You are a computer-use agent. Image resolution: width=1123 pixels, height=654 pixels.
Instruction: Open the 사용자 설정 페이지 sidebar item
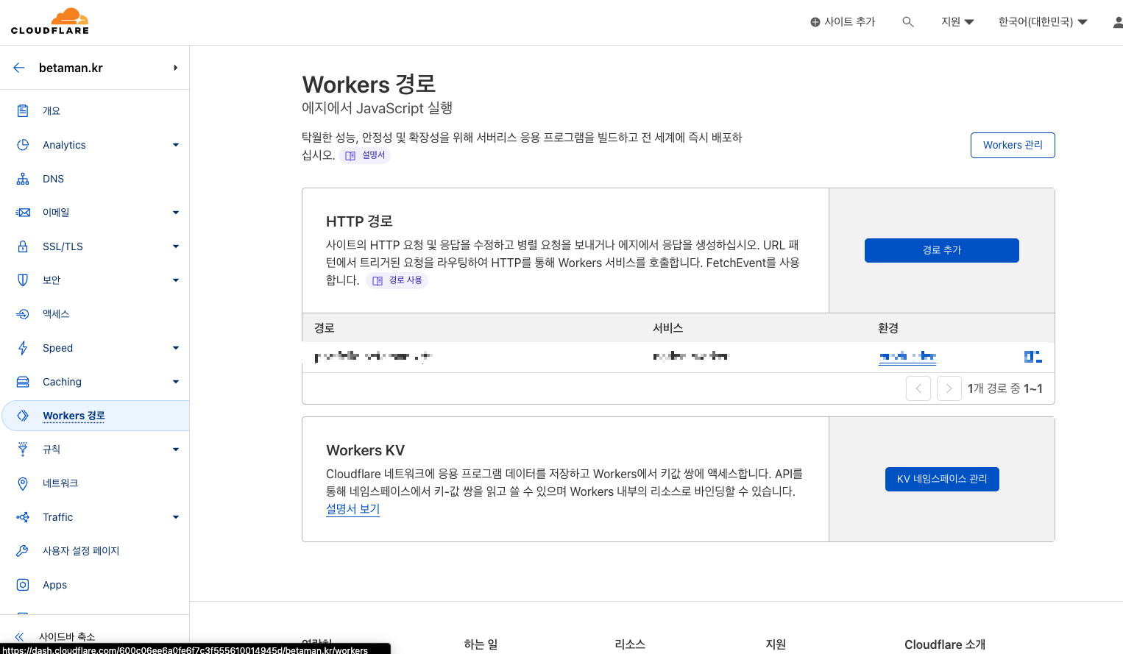click(81, 551)
